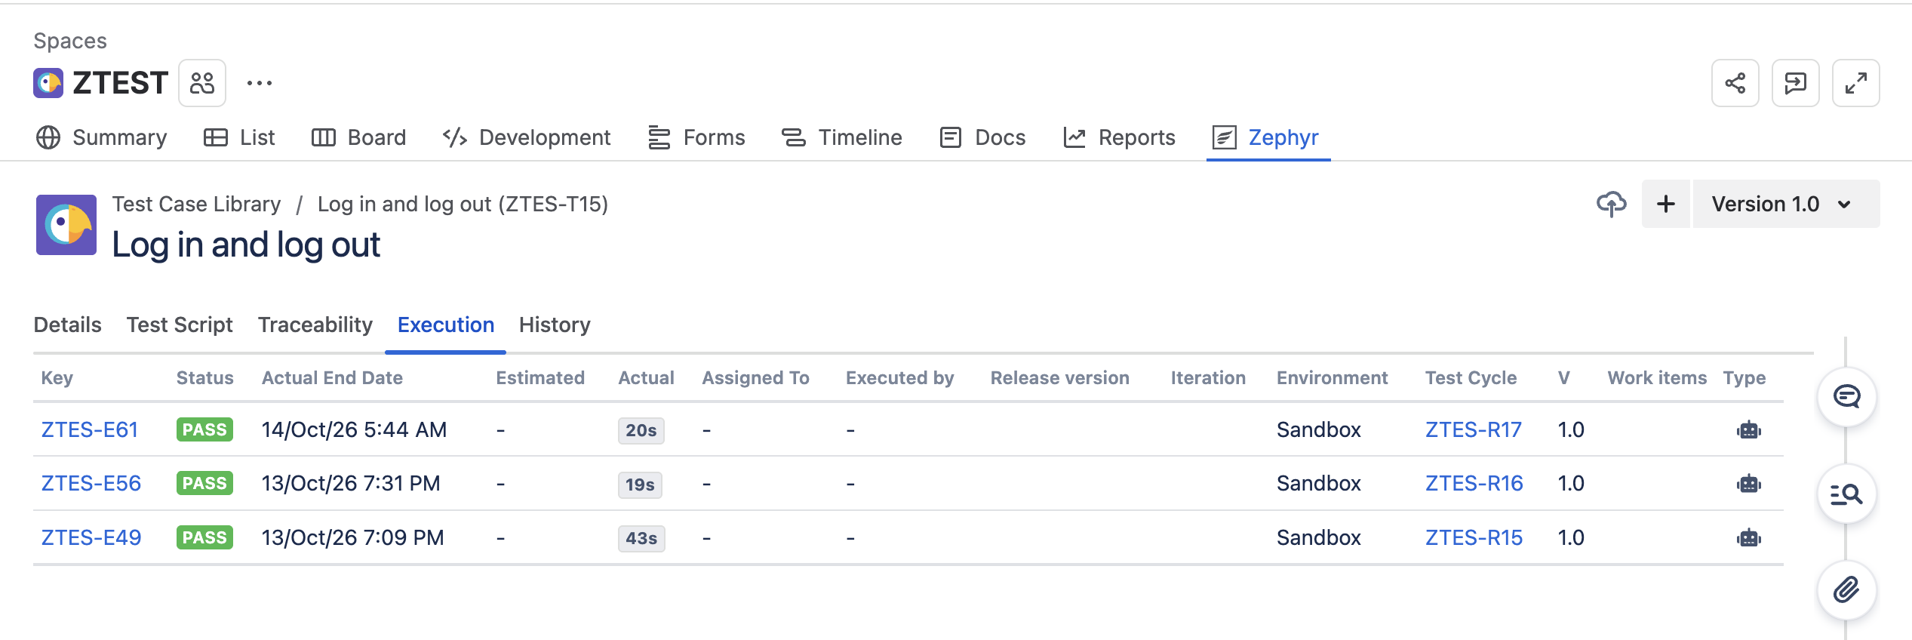
Task: Open the History tab
Action: 555,325
